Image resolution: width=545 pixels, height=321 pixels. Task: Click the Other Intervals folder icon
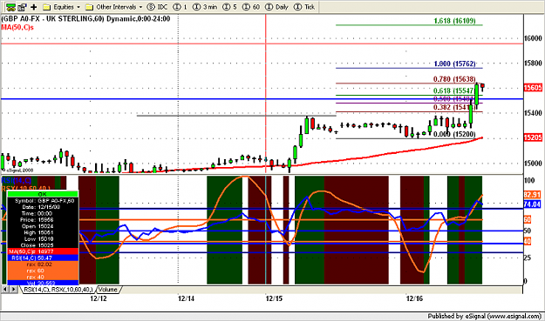[89, 7]
